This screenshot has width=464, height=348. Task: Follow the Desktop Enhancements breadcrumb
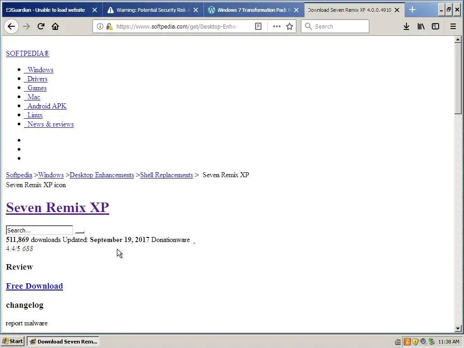coord(102,175)
